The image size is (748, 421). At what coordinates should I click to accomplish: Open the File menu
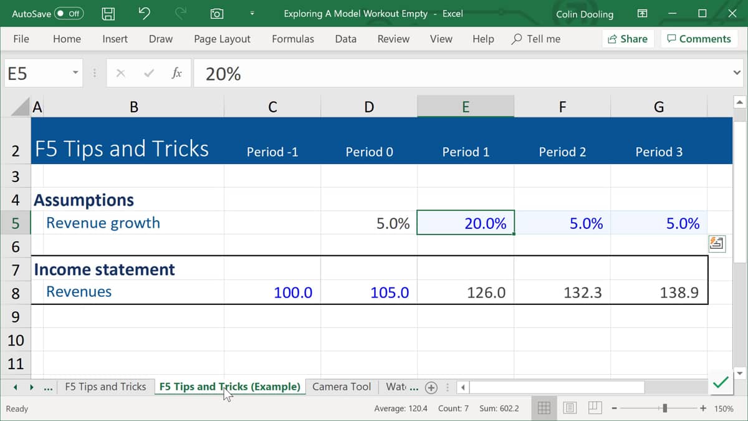[21, 39]
